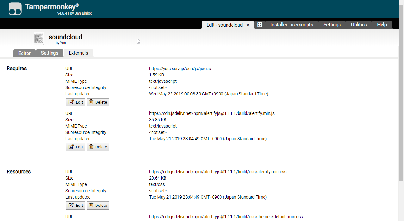Viewport: 404px width, 221px height.
Task: Open the script Settings sub-tab
Action: tap(50, 53)
